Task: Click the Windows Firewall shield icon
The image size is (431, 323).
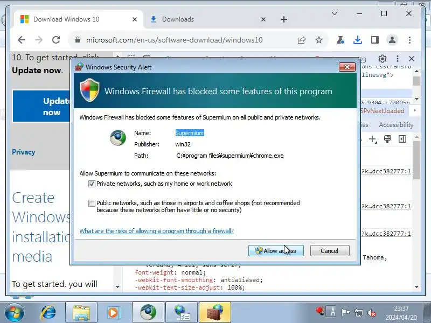Action: (x=89, y=90)
